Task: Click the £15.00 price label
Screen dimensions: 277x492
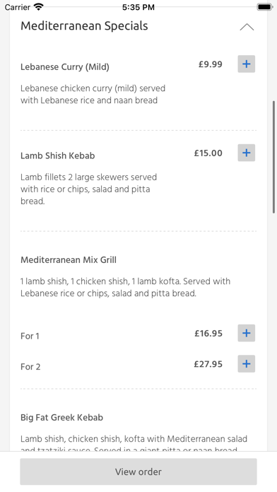Action: tap(208, 153)
